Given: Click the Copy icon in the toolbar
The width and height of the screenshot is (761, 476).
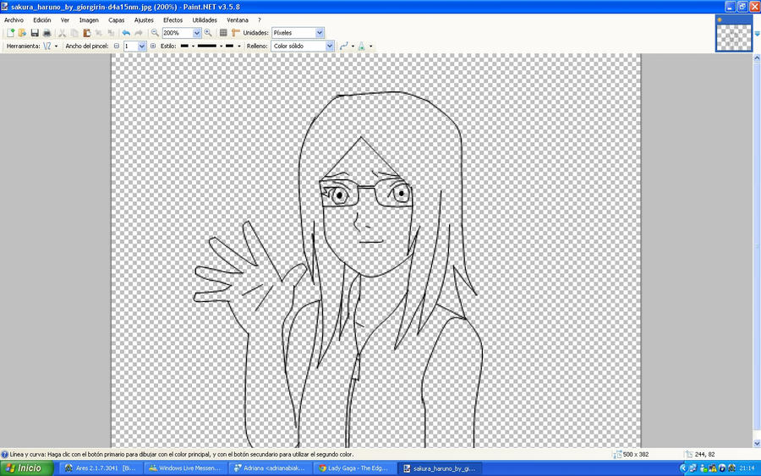Looking at the screenshot, I should pyautogui.click(x=74, y=33).
